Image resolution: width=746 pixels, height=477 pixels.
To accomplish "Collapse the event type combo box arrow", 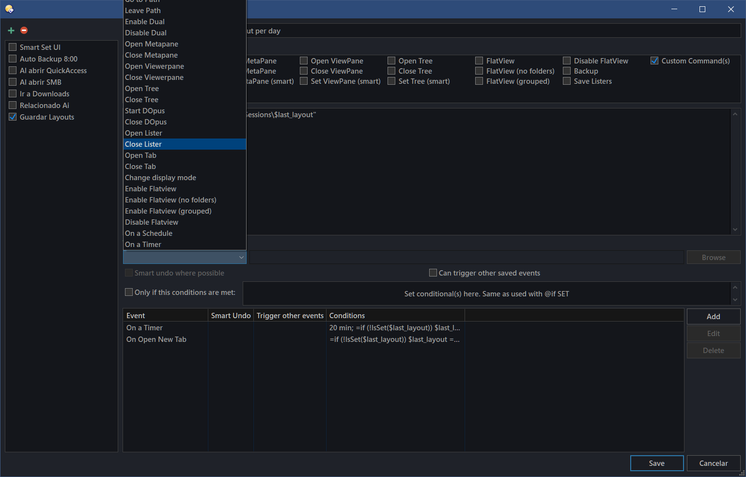I will [x=241, y=258].
